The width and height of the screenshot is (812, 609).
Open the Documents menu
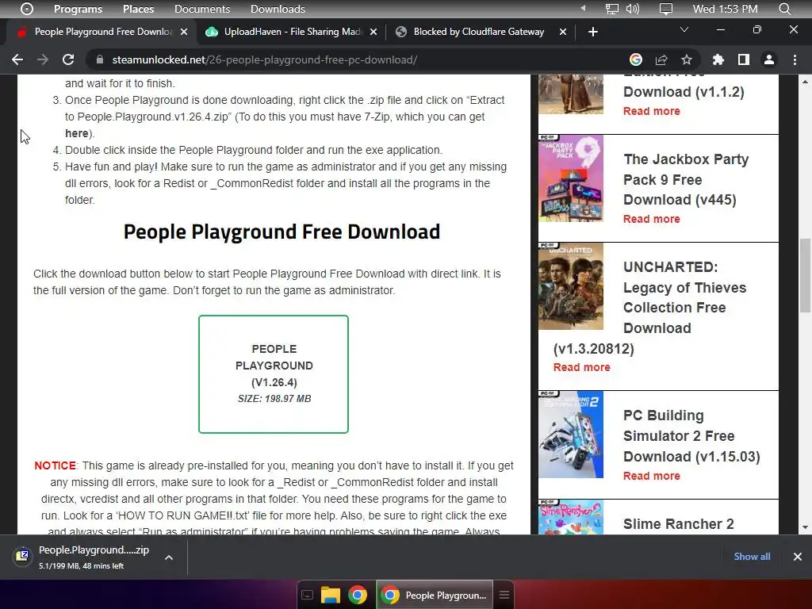202,9
